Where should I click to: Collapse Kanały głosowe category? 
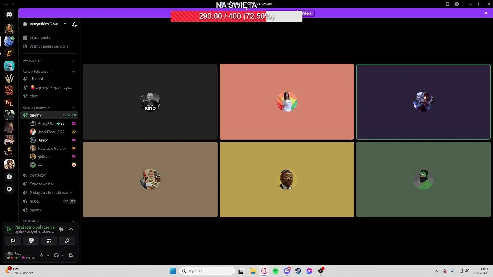click(36, 108)
